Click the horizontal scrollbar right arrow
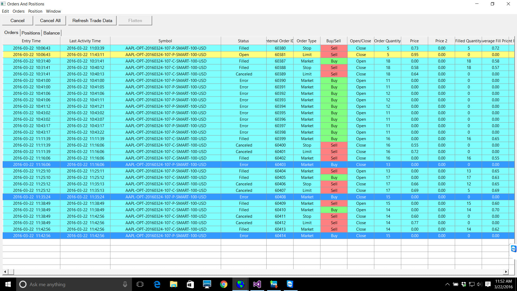This screenshot has height=291, width=517. click(x=506, y=272)
